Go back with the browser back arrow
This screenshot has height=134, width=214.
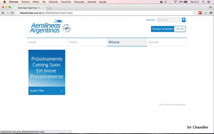pos(3,13)
